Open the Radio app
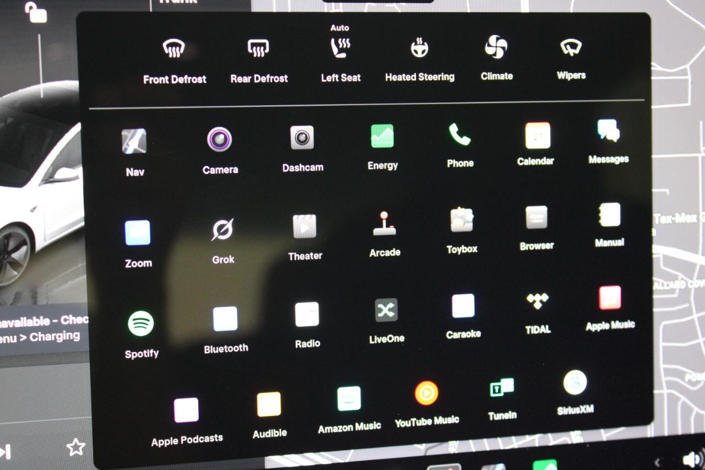The width and height of the screenshot is (705, 470). point(307,314)
